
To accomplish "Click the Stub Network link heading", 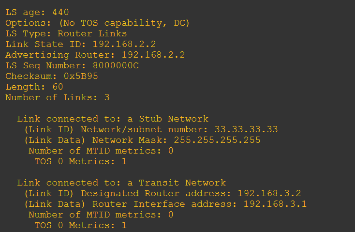I will pyautogui.click(x=113, y=119).
